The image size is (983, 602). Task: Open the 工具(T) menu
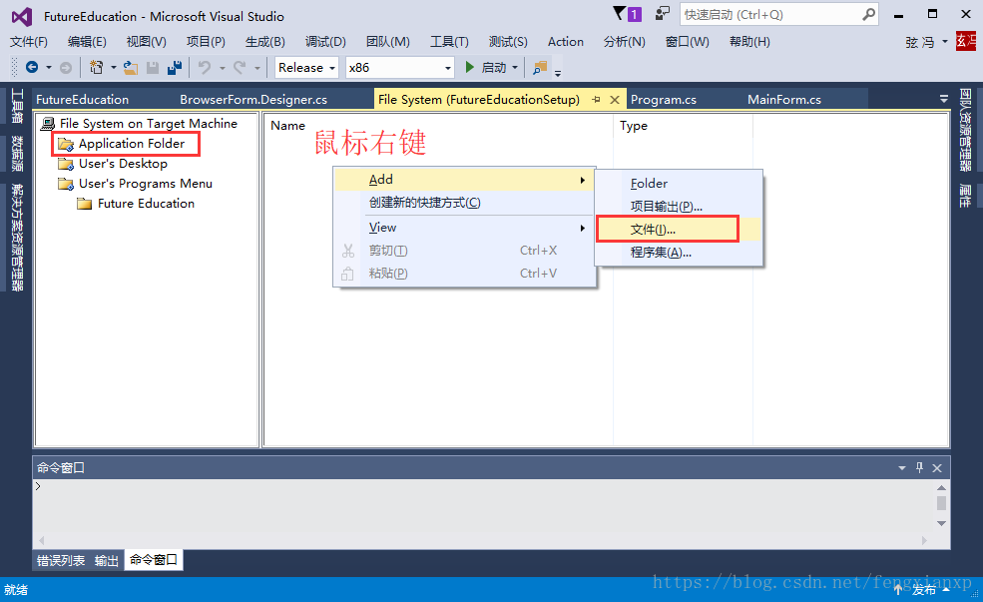click(x=449, y=42)
